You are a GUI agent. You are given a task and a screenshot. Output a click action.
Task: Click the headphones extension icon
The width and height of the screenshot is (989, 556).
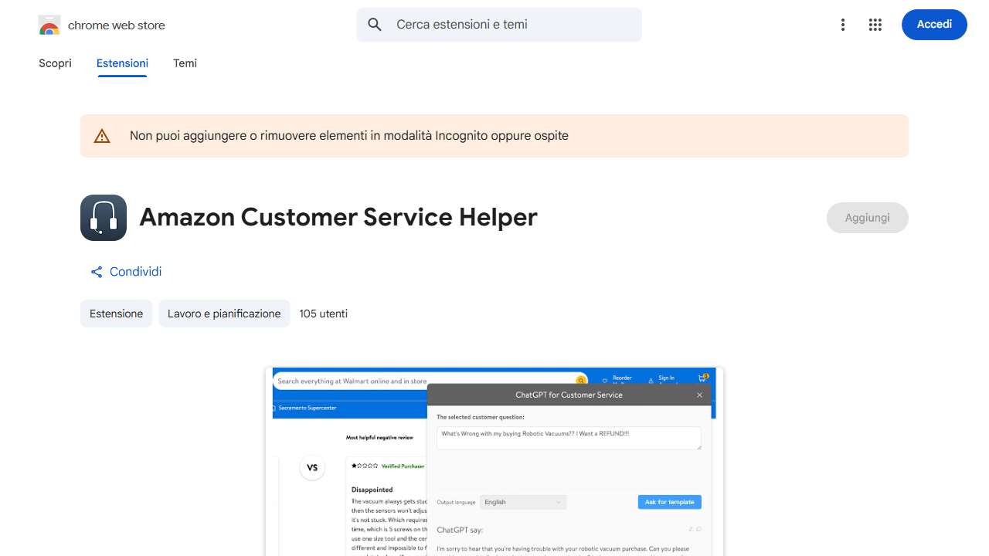click(x=103, y=217)
